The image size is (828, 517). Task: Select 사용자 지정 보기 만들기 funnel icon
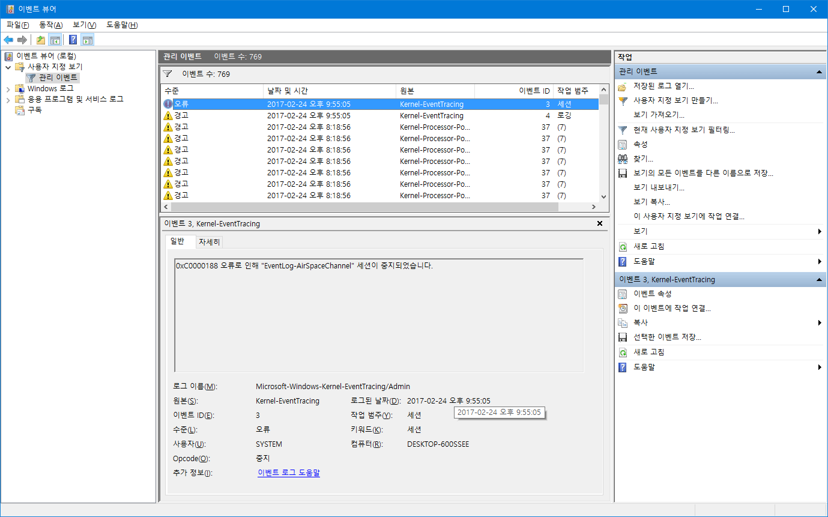(623, 100)
